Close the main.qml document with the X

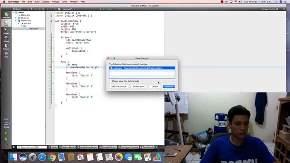point(104,9)
